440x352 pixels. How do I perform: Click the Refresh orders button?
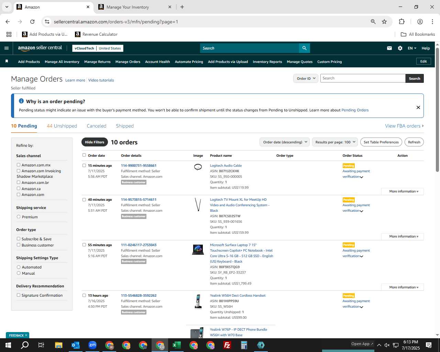[x=414, y=142]
